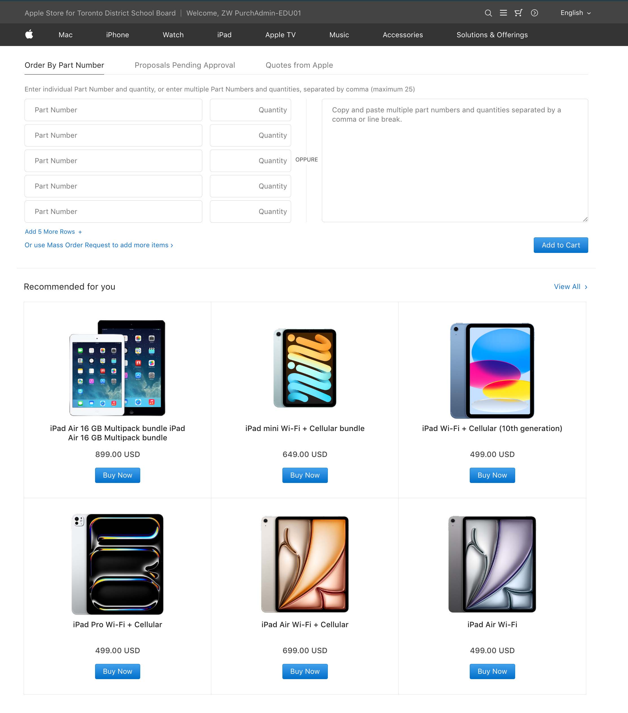Screen dimensions: 628x713
Task: Switch to Proposals Pending Approval tab
Action: (185, 65)
